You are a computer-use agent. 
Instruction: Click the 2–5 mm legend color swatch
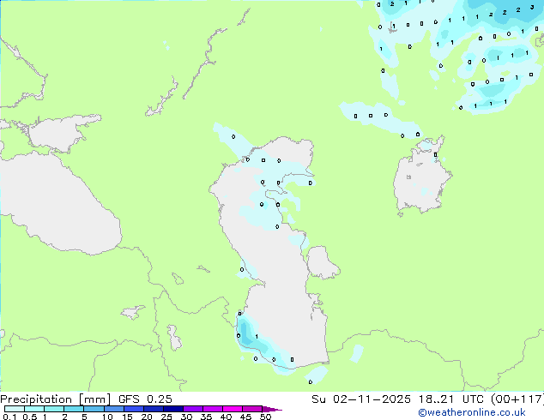point(74,409)
